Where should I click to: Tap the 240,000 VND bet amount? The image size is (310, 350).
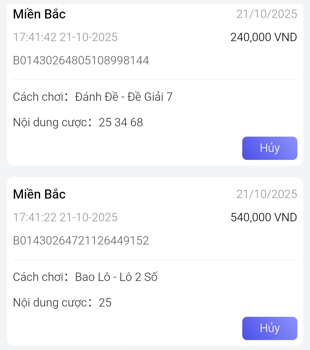tap(263, 37)
